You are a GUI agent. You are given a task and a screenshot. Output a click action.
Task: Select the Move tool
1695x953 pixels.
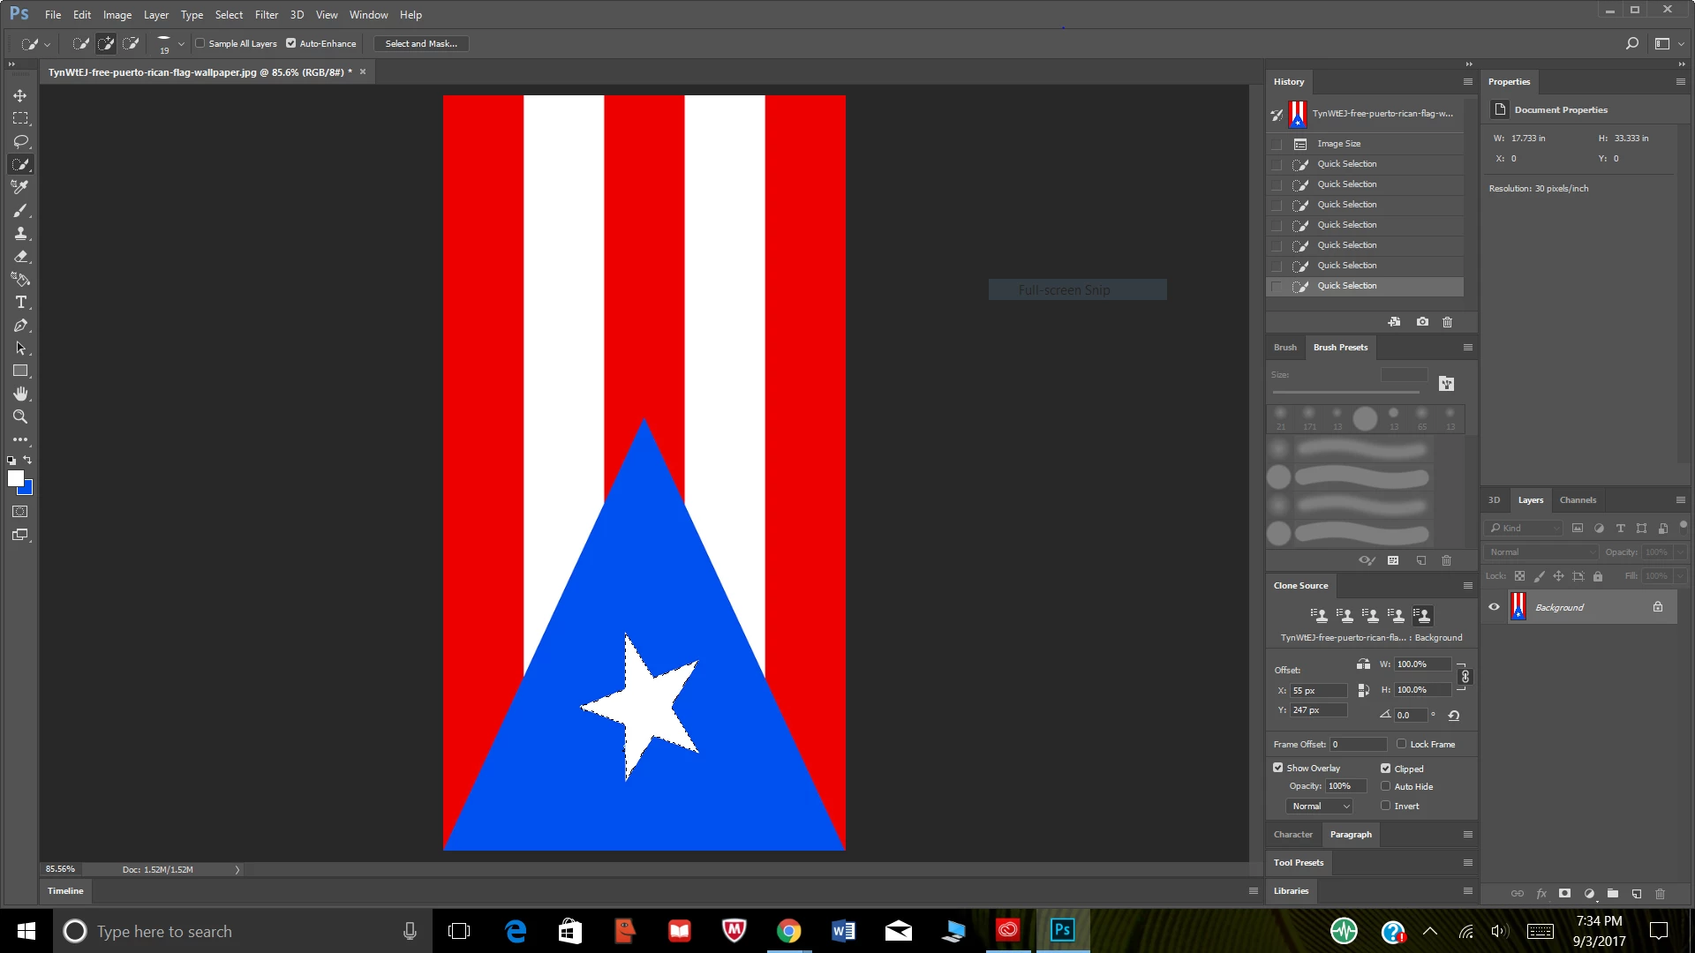[x=19, y=95]
